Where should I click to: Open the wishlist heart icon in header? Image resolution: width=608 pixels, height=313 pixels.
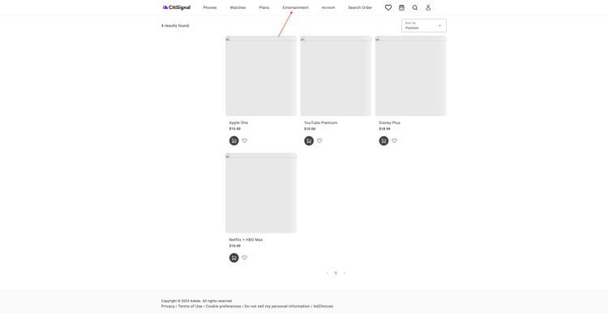388,7
